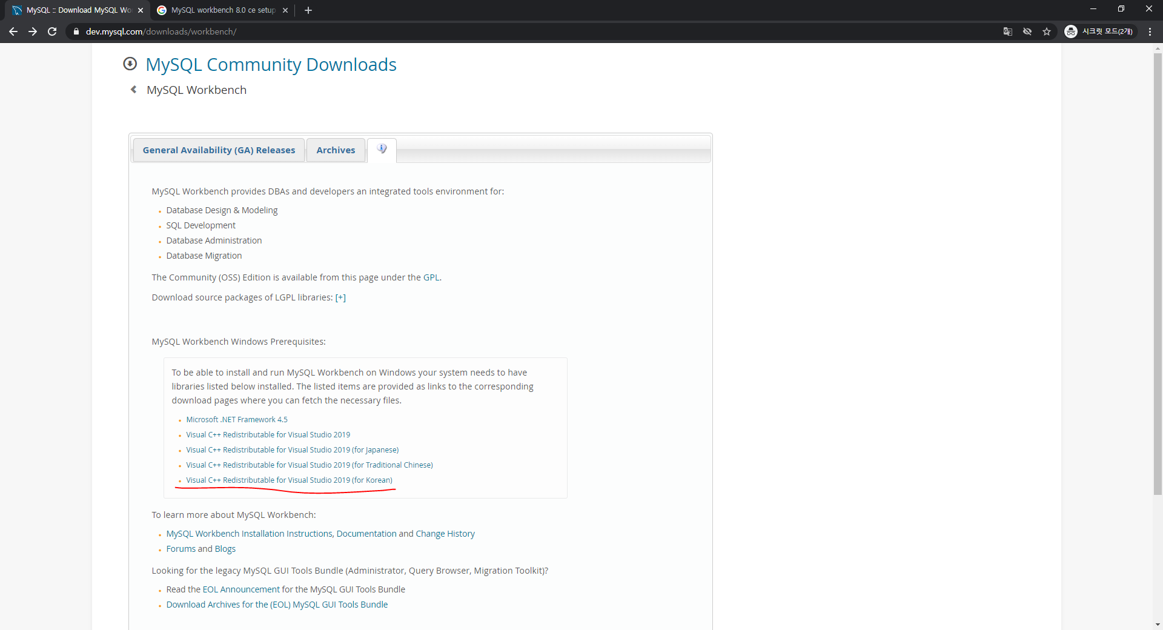Click the back chevron beside MySQL Workbench
This screenshot has width=1163, height=630.
134,90
